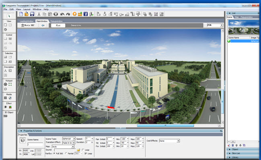Uncheck the Panfov Loop checkbox
The image size is (261, 160).
[x=86, y=153]
